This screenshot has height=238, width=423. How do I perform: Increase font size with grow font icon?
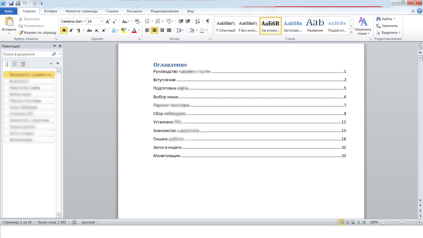(108, 21)
